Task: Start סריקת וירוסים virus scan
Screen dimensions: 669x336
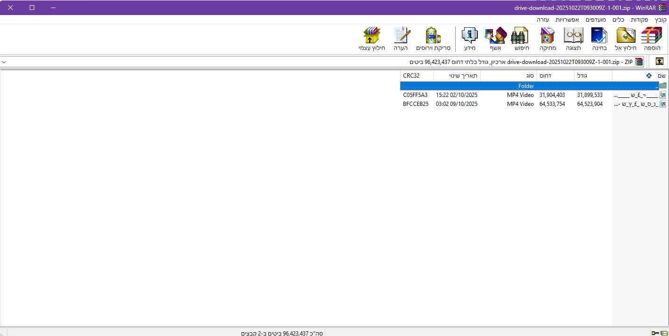Action: 433,39
